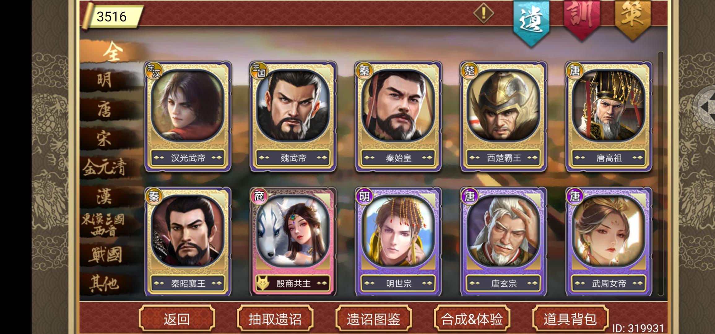This screenshot has height=334, width=715.
Task: Tap the 东汉 badge on the 汉光武帝 card
Action: point(154,71)
